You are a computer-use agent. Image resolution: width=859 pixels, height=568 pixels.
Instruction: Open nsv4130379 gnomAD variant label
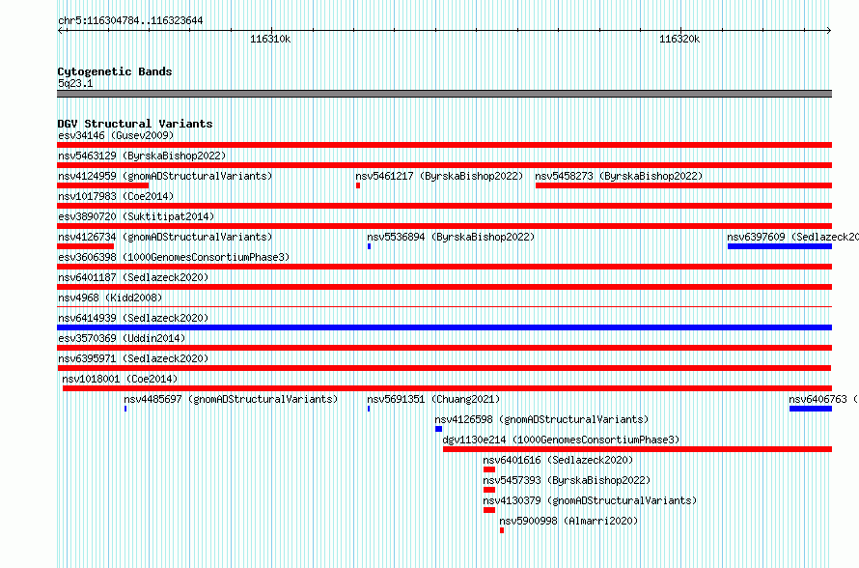(x=590, y=500)
